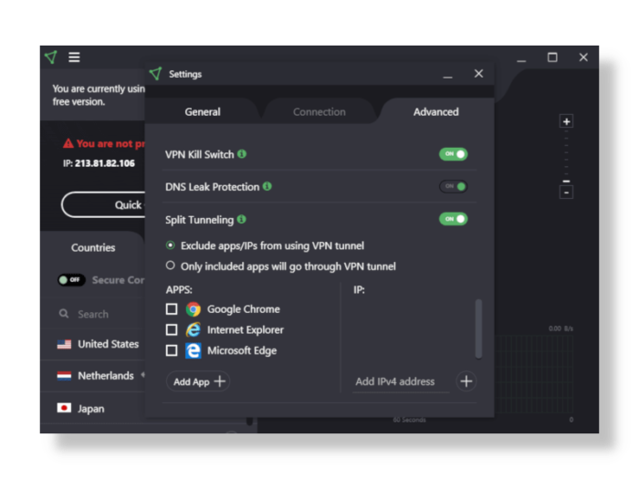Toggle DNS Leak Protection switch
The width and height of the screenshot is (639, 479).
tap(453, 186)
